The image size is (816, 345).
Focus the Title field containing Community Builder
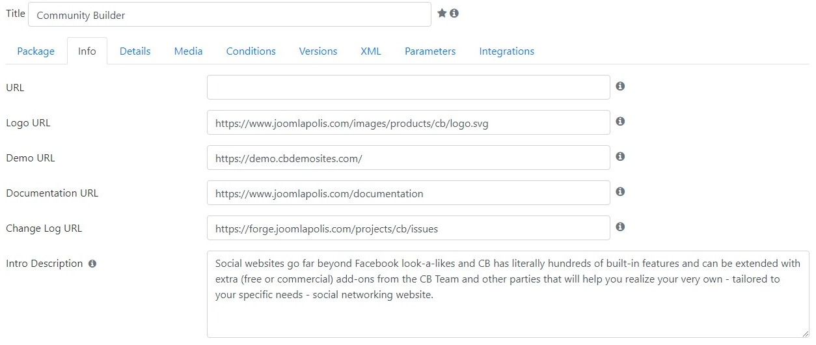click(x=230, y=14)
